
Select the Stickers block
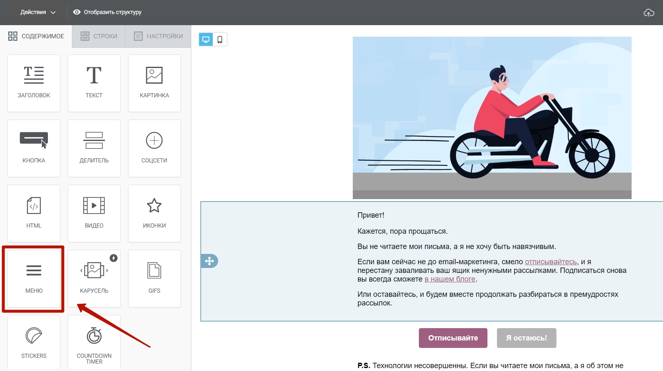[x=34, y=342]
